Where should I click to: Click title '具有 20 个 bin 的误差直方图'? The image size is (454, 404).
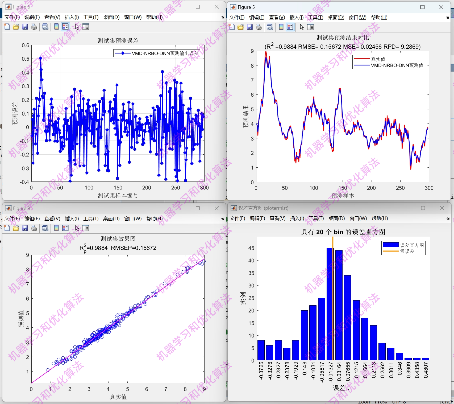point(343,232)
